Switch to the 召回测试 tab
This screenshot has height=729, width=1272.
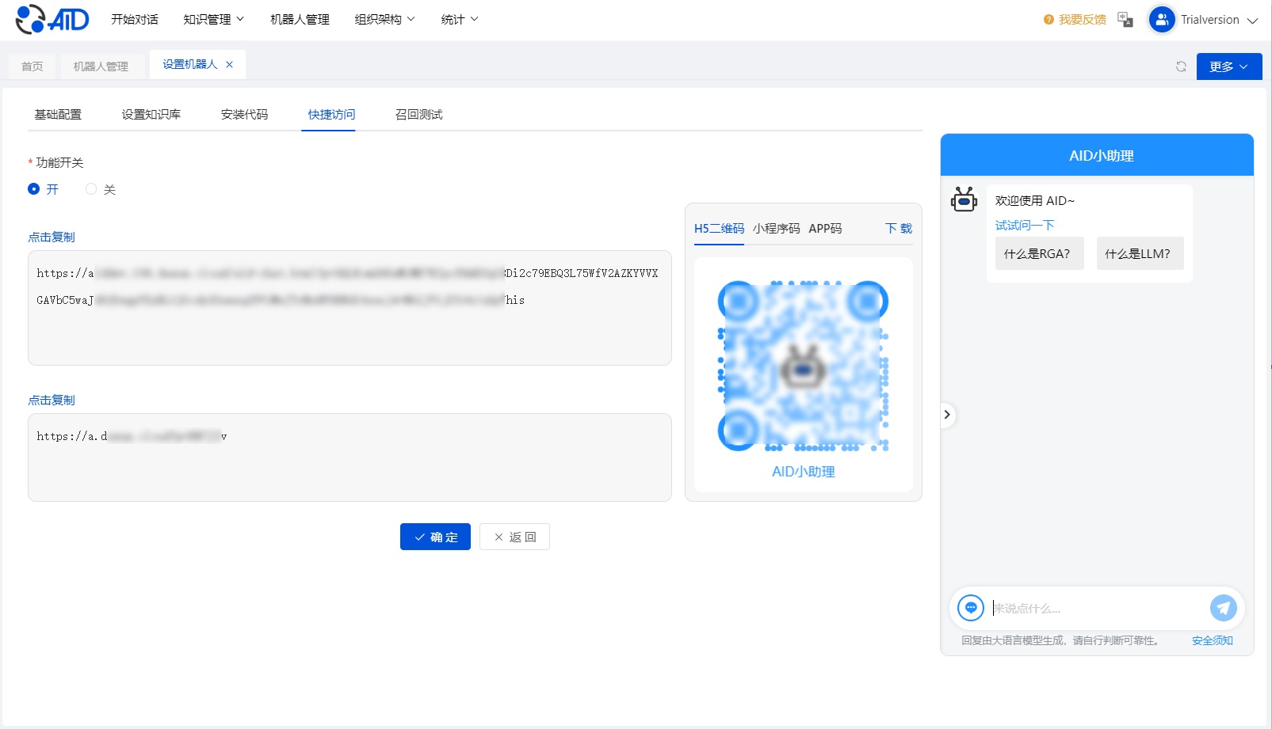pyautogui.click(x=418, y=115)
